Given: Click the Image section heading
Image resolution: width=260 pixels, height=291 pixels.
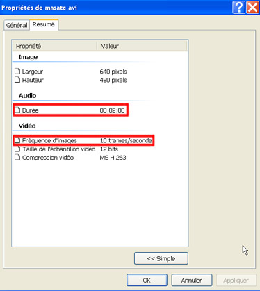Looking at the screenshot, I should pyautogui.click(x=28, y=57).
